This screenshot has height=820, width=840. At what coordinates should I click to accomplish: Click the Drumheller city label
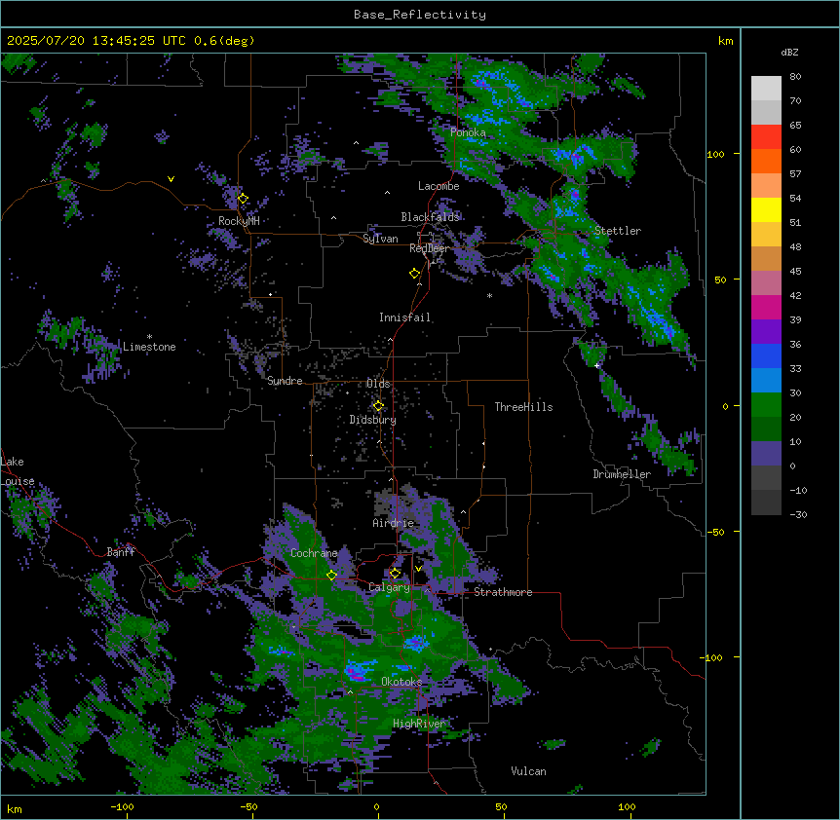click(x=622, y=474)
